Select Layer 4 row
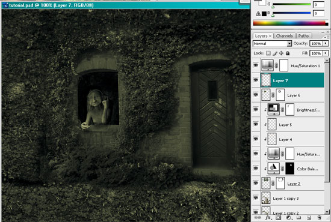 click(x=292, y=139)
